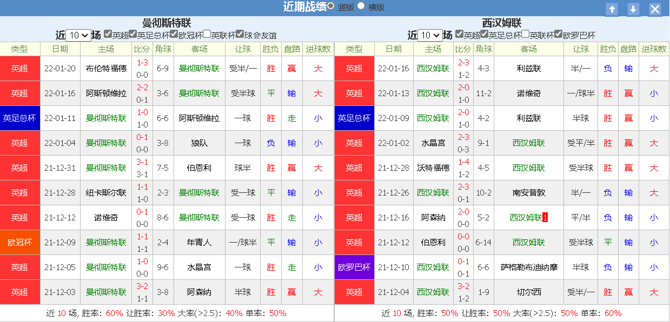Click 狼队 away team cell
The height and width of the screenshot is (322, 670).
[199, 143]
